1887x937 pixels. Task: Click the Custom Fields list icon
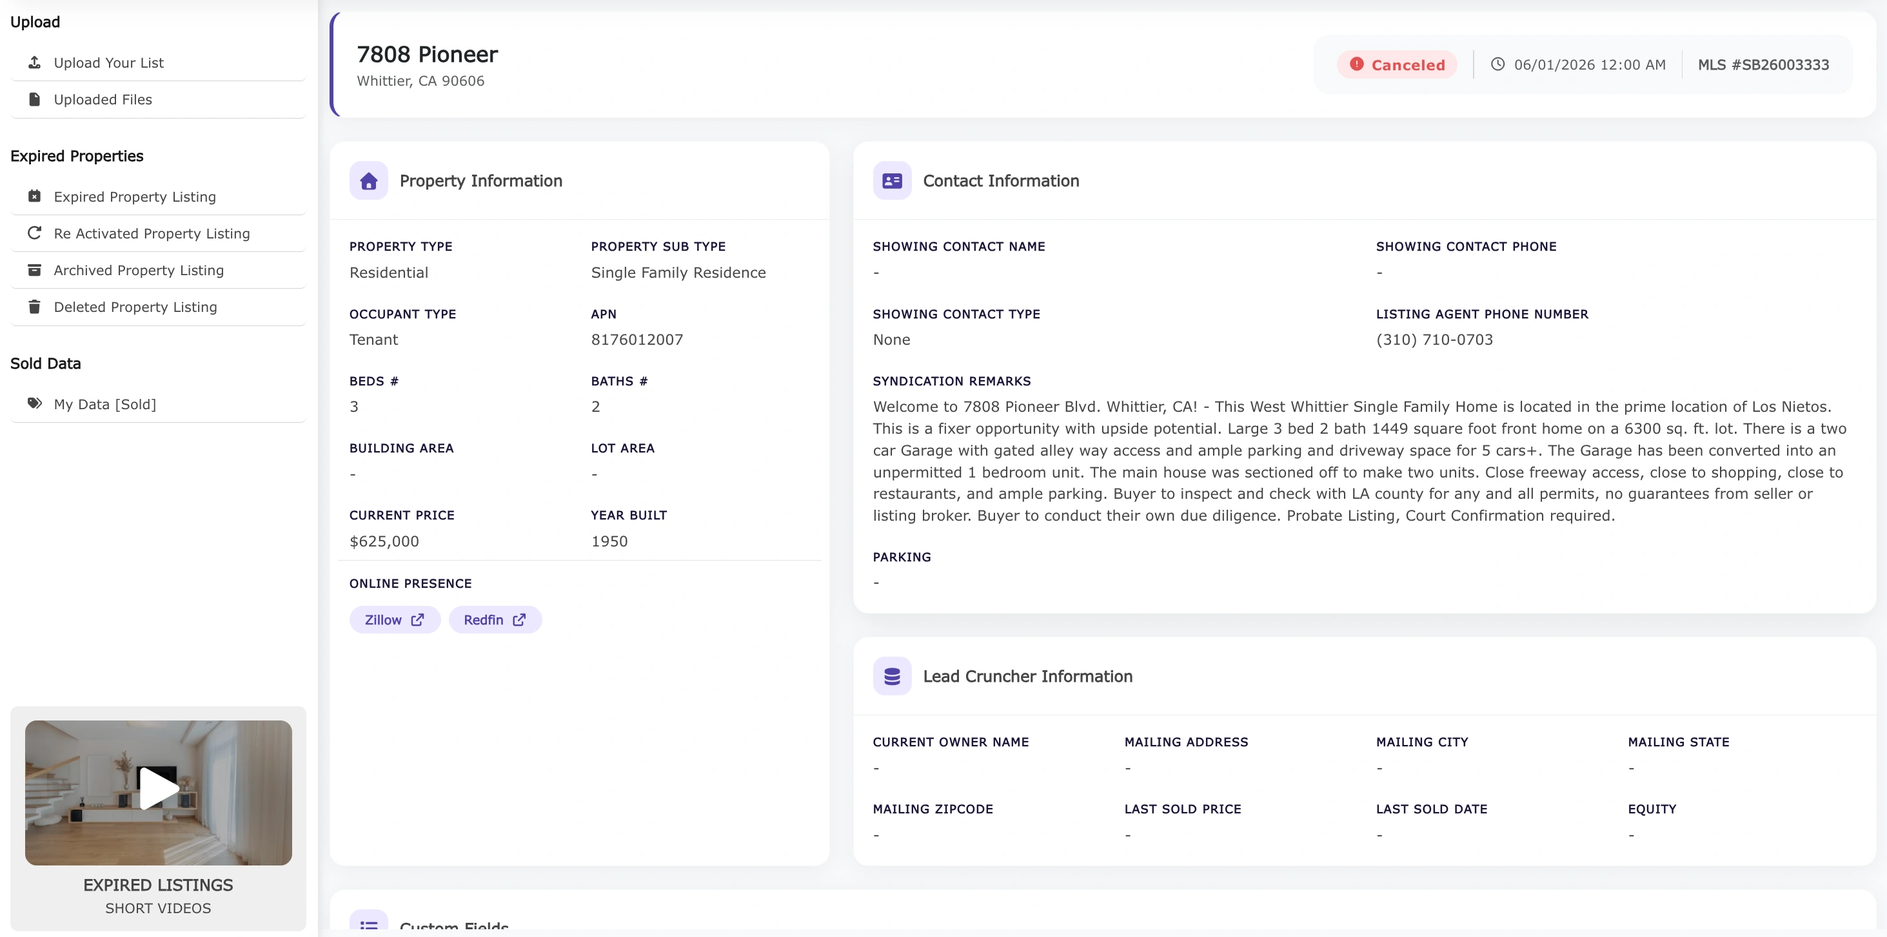[368, 924]
